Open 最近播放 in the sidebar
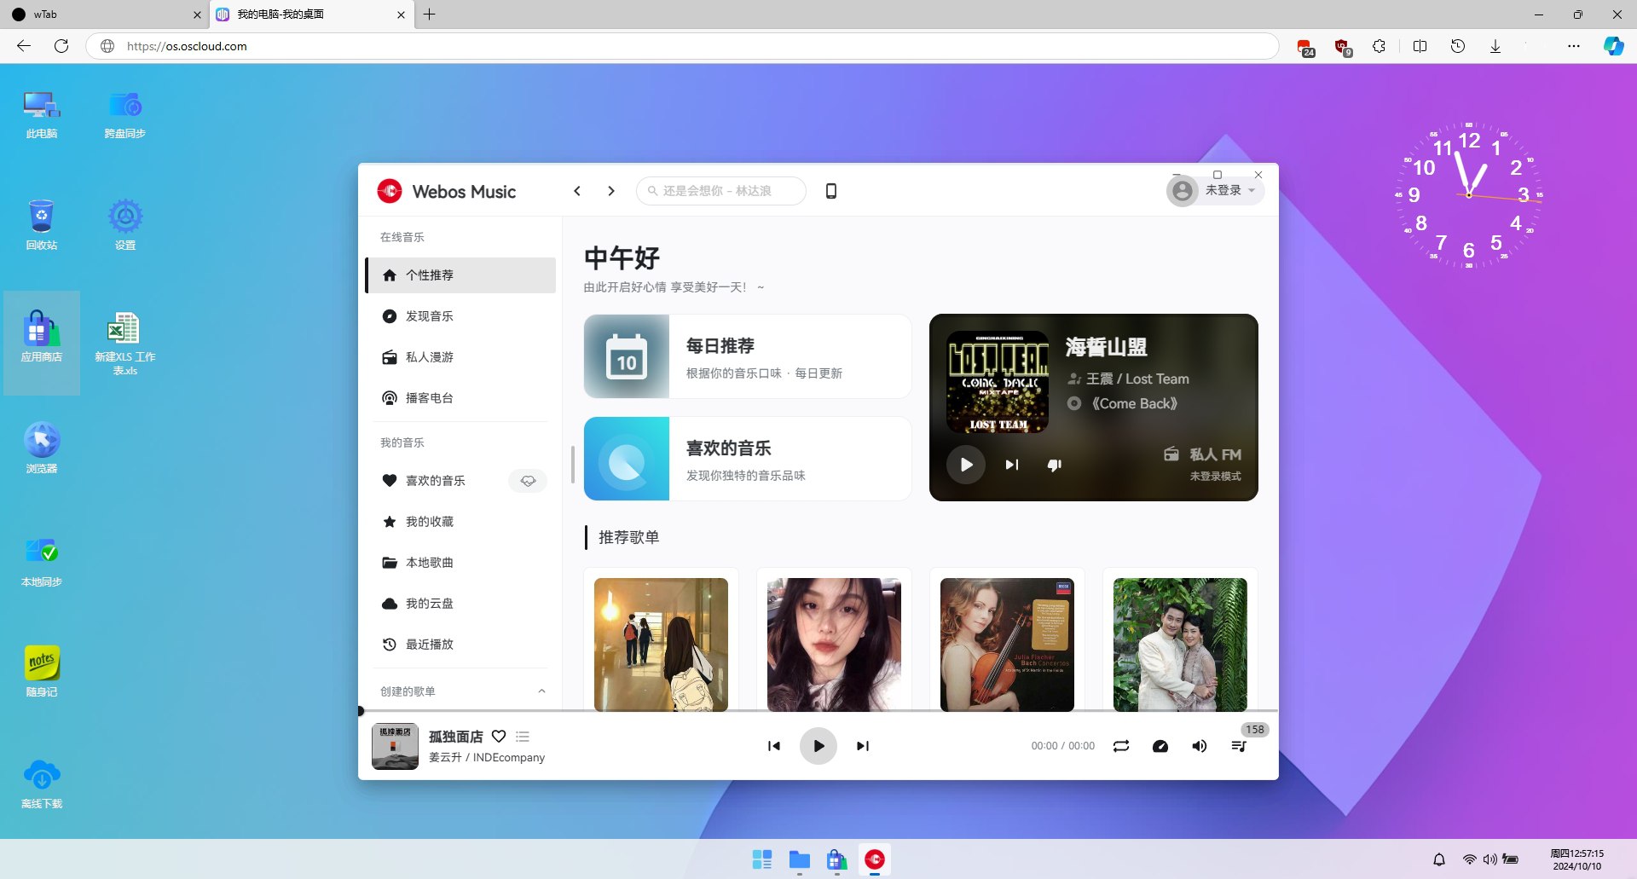Viewport: 1637px width, 879px height. [460, 645]
